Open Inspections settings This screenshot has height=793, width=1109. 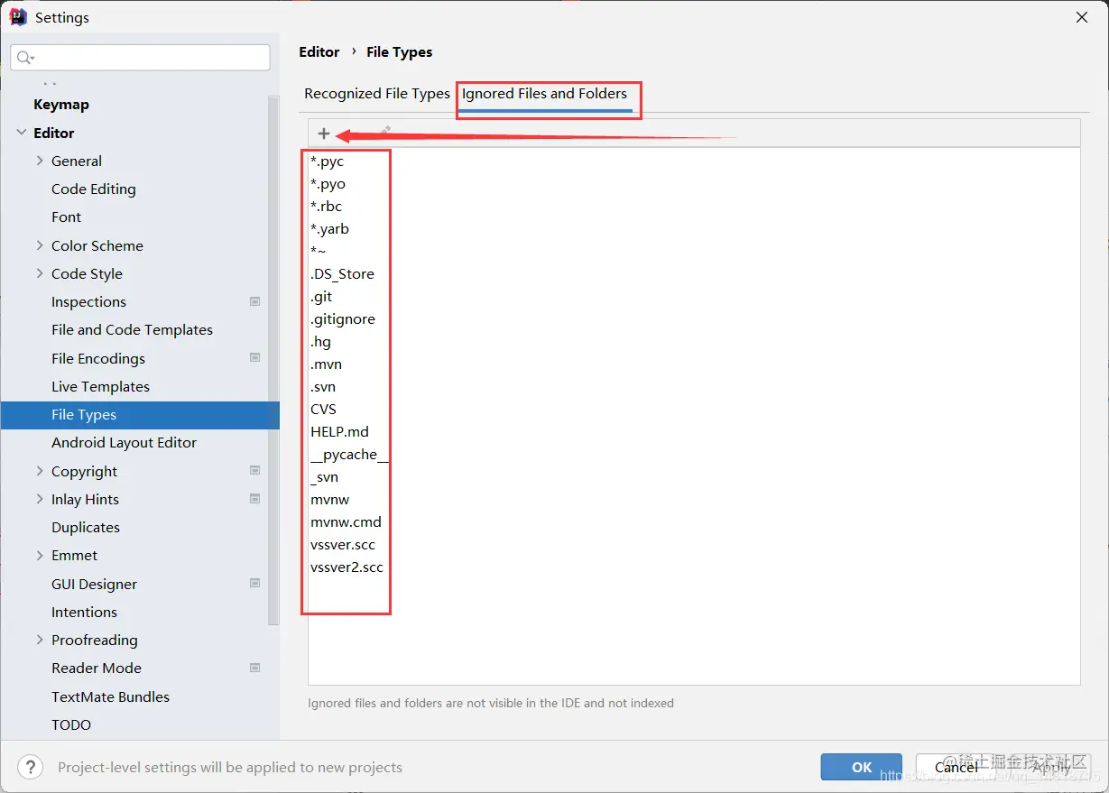(88, 301)
